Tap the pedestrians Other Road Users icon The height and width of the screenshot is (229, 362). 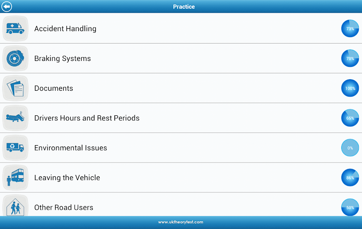16,207
